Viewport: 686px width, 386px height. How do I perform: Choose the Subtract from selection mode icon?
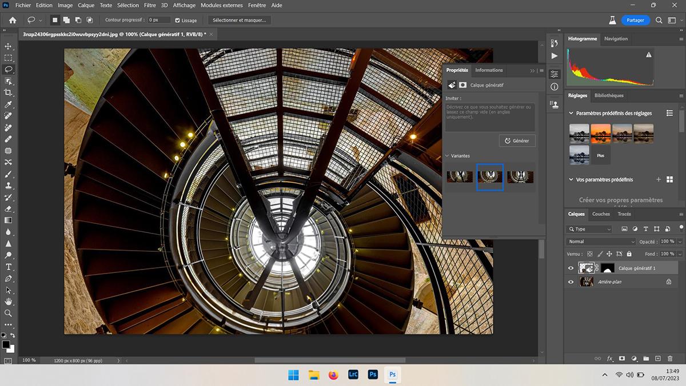[x=77, y=20]
